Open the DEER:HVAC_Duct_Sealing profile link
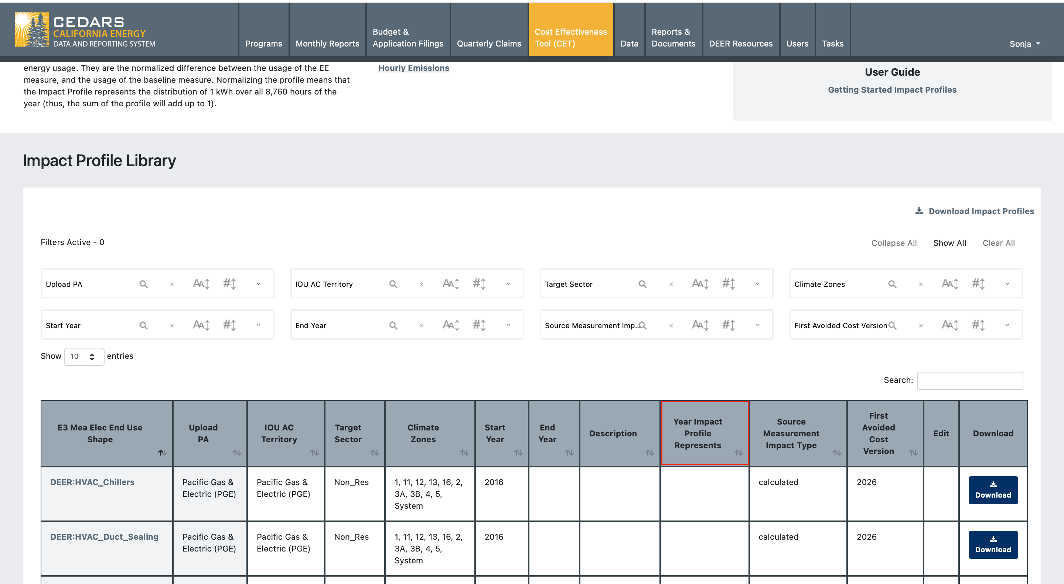This screenshot has width=1064, height=584. (x=104, y=537)
